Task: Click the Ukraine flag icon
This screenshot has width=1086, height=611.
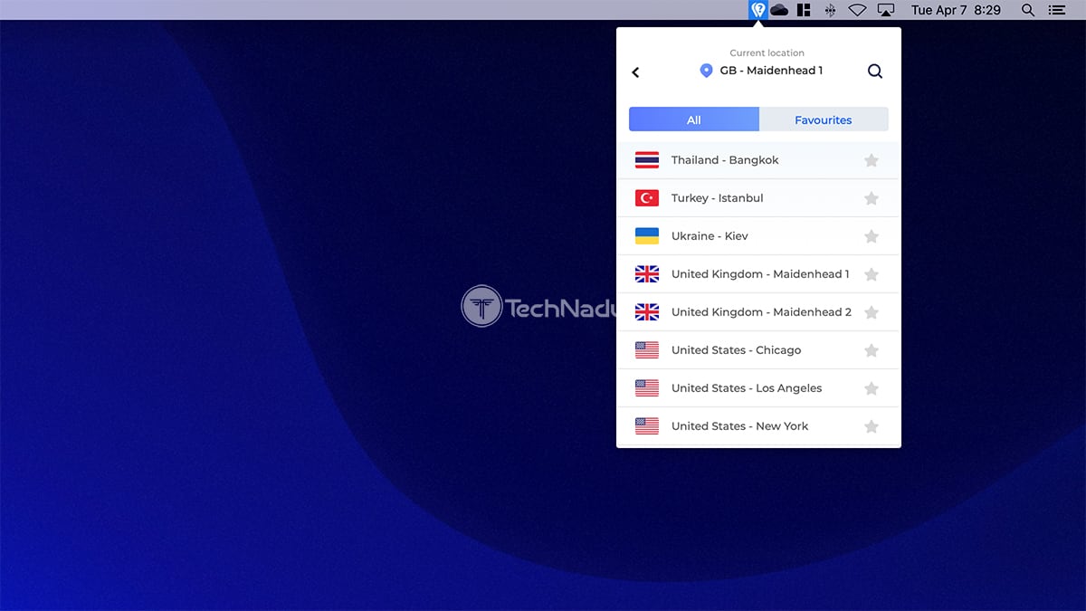Action: (647, 236)
